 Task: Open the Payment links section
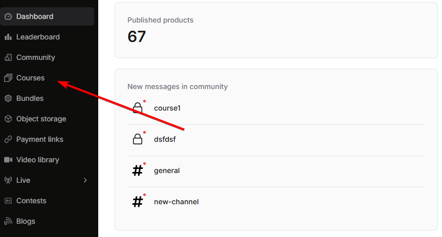coord(39,139)
